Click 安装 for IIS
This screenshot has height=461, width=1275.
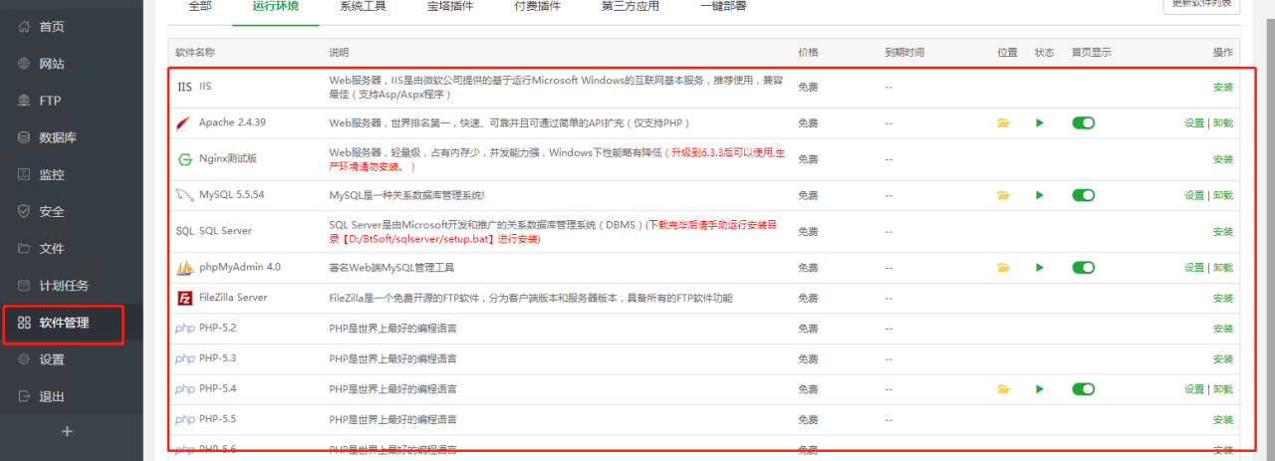1223,87
